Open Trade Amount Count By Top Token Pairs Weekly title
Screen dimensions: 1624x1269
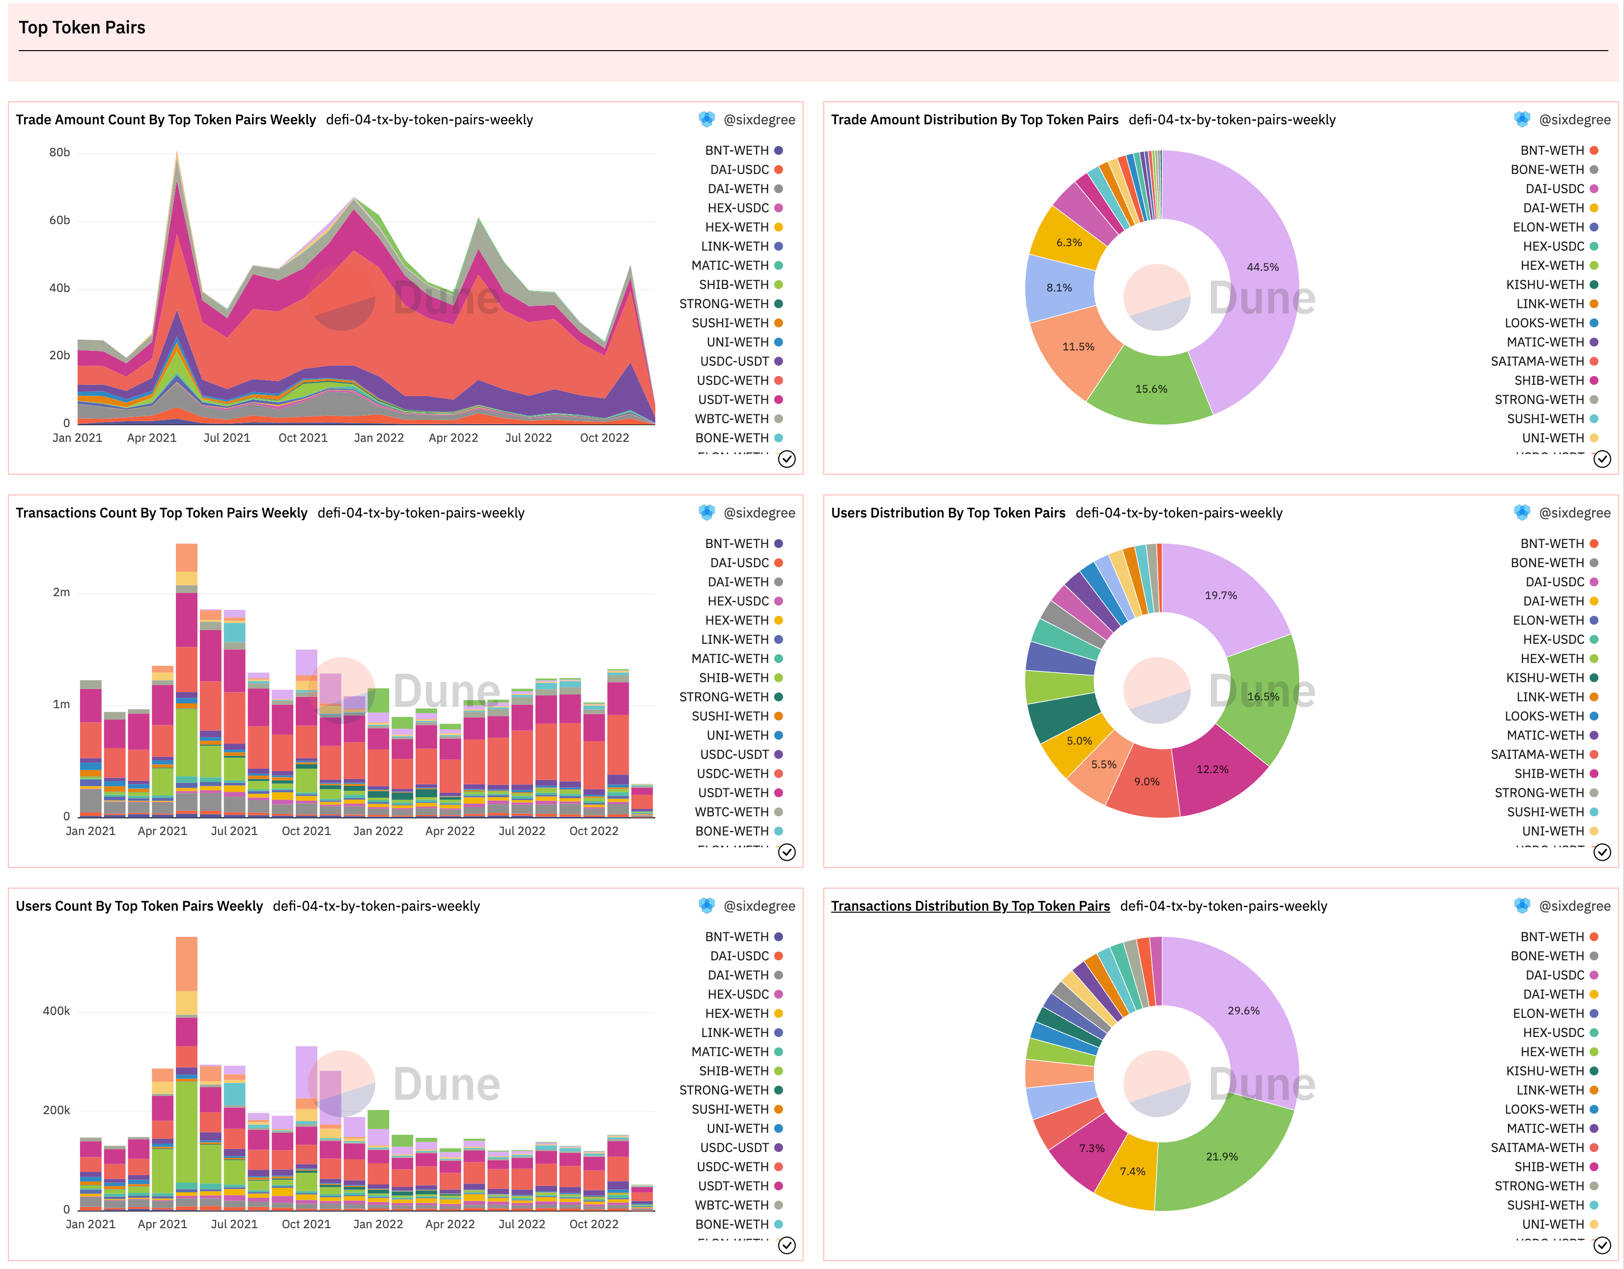[166, 120]
